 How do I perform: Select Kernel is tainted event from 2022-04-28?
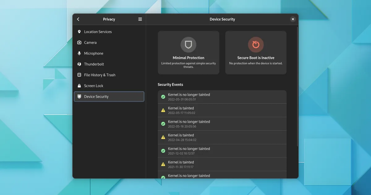click(x=222, y=137)
